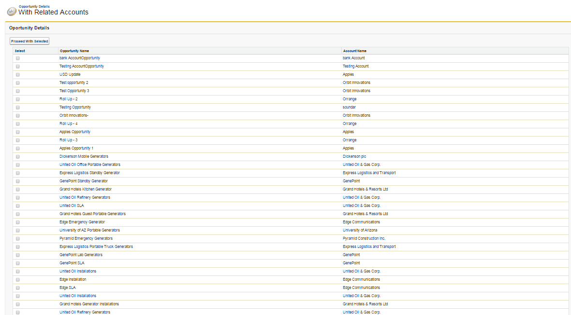
Task: Click the bank Account cell
Action: 353,58
